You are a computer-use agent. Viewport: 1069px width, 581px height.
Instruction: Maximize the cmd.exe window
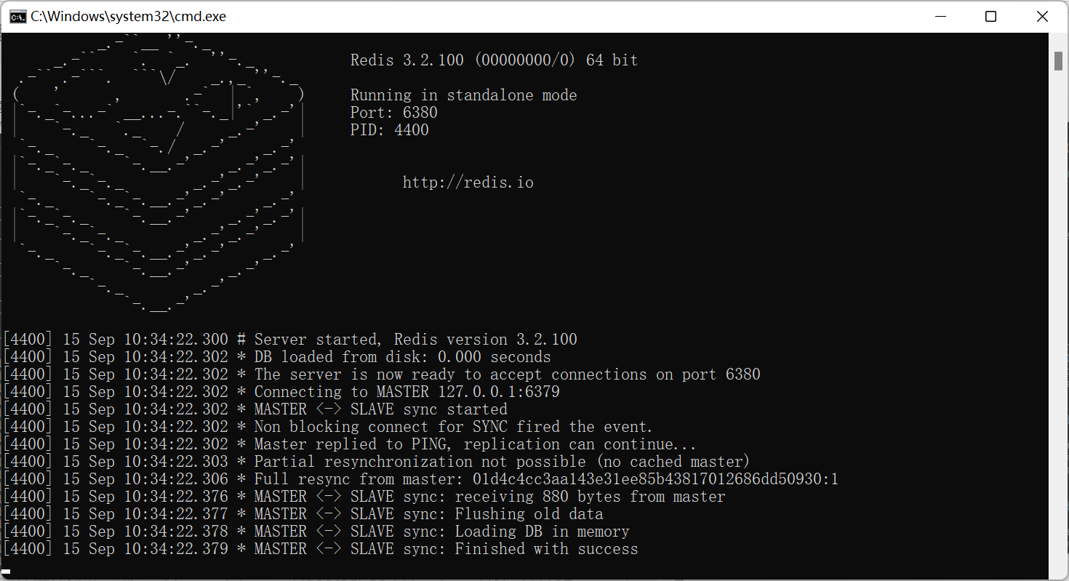(x=990, y=16)
